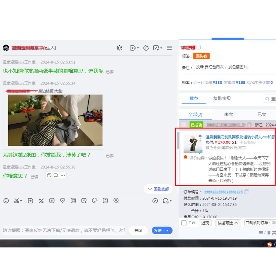
Task: Expand the video call dropdown arrow
Action: point(138,48)
